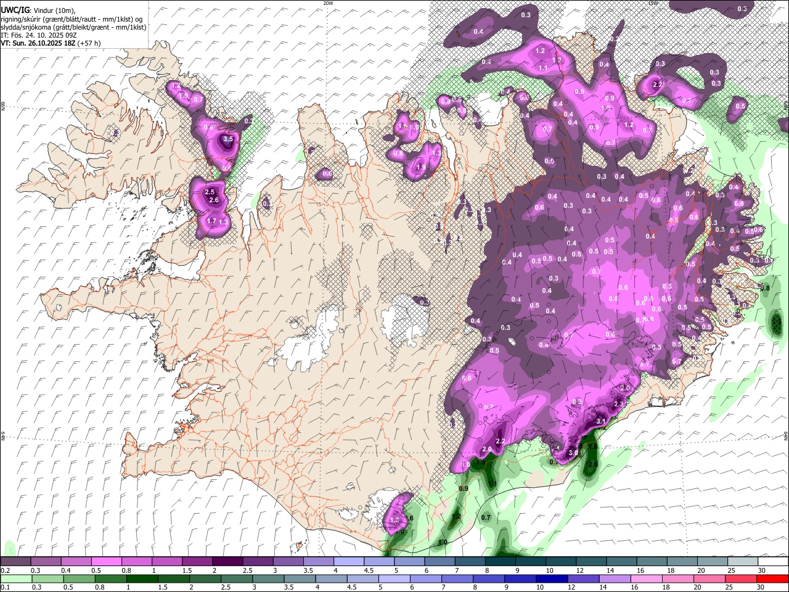Screen dimensions: 789x592
Task: Click the (+57 h) forecast offset
Action: (89, 43)
